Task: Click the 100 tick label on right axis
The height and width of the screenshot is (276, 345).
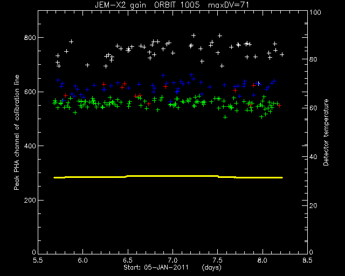Action: tap(315, 12)
